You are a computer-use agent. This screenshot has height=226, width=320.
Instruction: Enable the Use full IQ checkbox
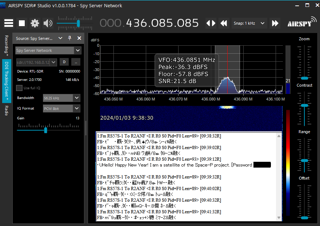(x=19, y=88)
